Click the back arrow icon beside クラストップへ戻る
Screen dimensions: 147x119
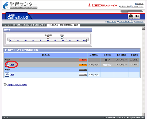tap(5, 84)
